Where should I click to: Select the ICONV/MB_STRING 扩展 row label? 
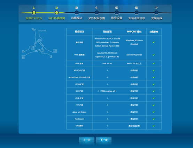[x=79, y=77]
